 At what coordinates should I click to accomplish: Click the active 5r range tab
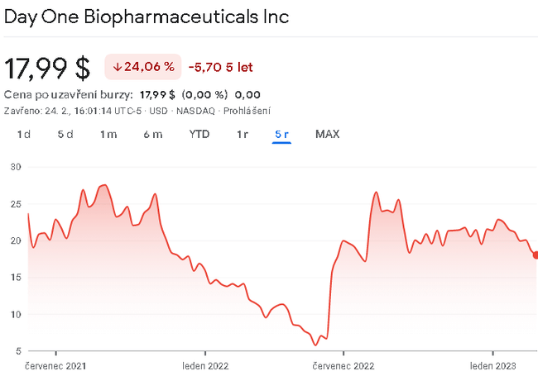(281, 134)
